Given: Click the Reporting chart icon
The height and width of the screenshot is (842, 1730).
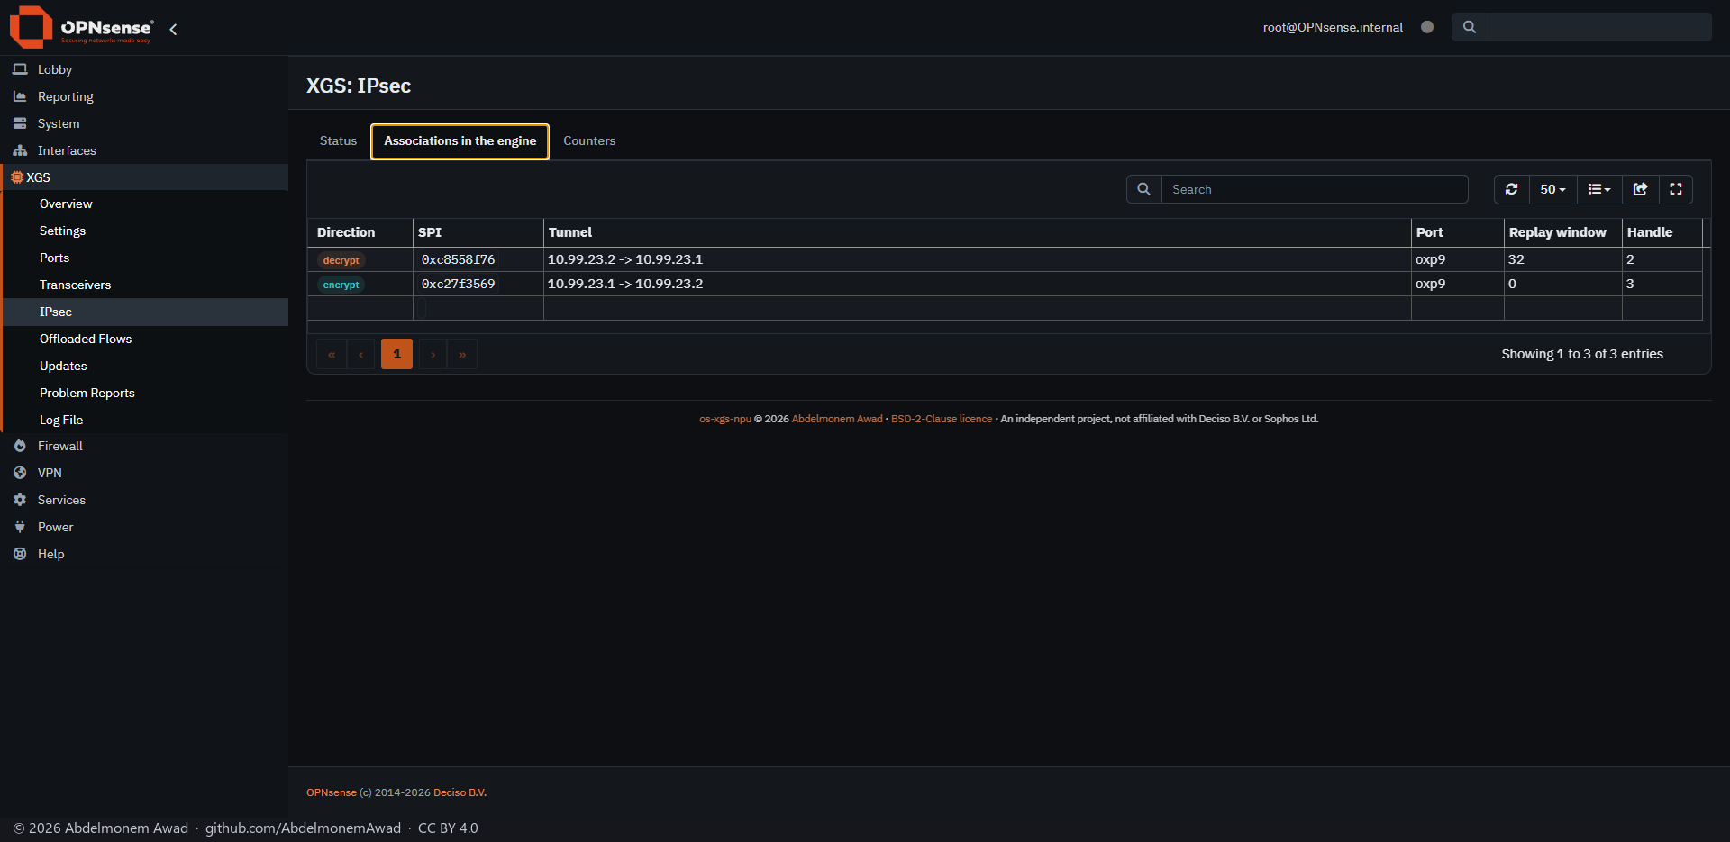Looking at the screenshot, I should pyautogui.click(x=20, y=96).
